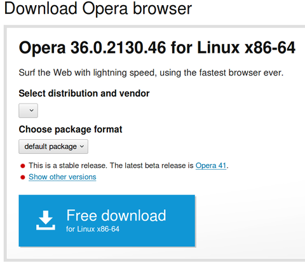Open the distribution and vendor dropdown
The height and width of the screenshot is (262, 305).
[28, 111]
